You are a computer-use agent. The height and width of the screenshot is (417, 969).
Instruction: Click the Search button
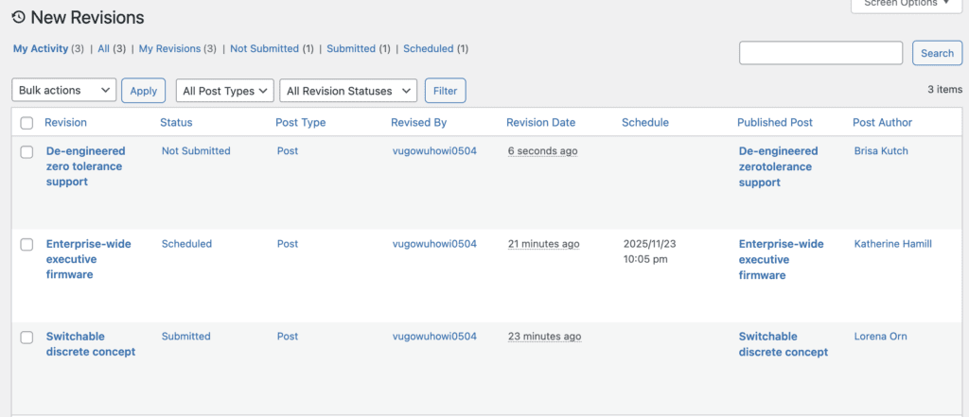[x=937, y=53]
